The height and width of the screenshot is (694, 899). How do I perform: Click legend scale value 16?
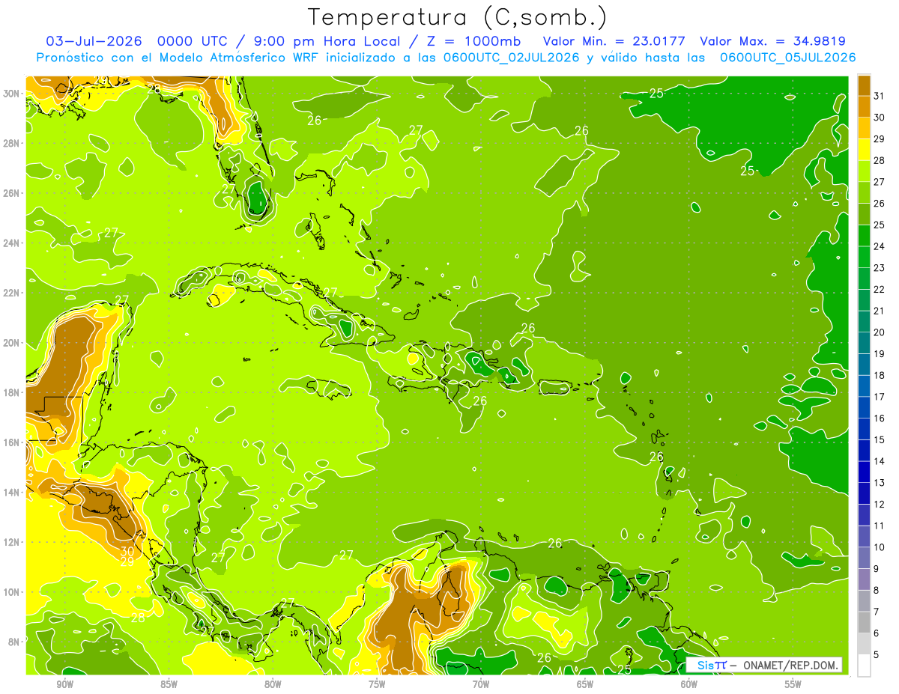[879, 418]
